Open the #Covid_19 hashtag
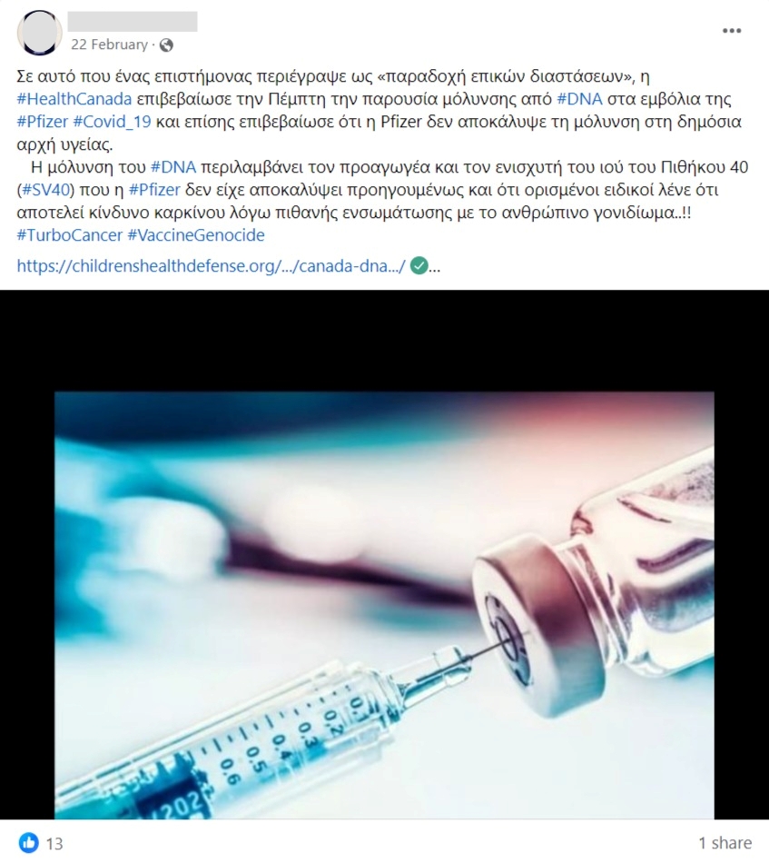769x863 pixels. [x=113, y=122]
